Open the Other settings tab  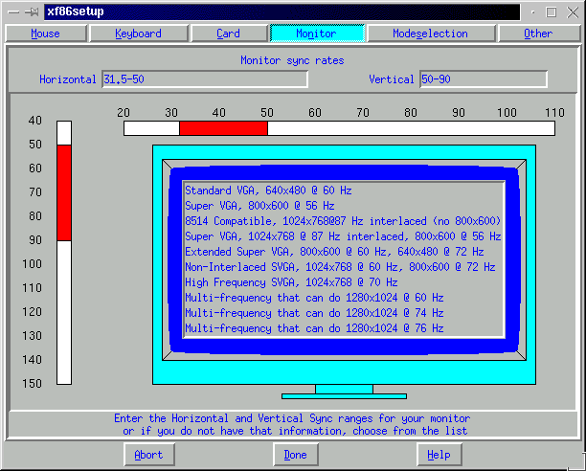point(538,34)
